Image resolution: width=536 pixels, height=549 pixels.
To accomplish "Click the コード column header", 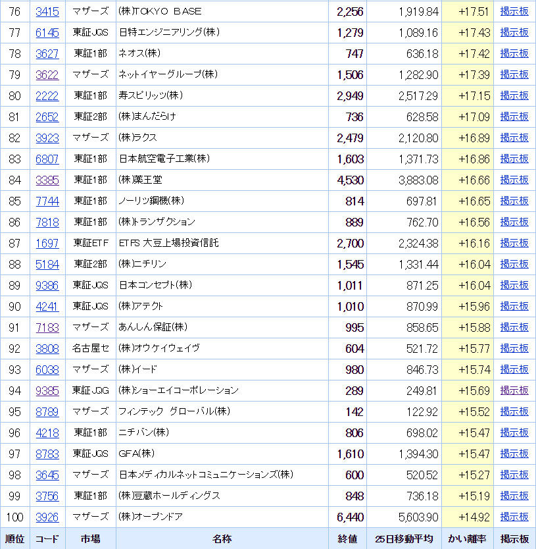I will click(47, 539).
